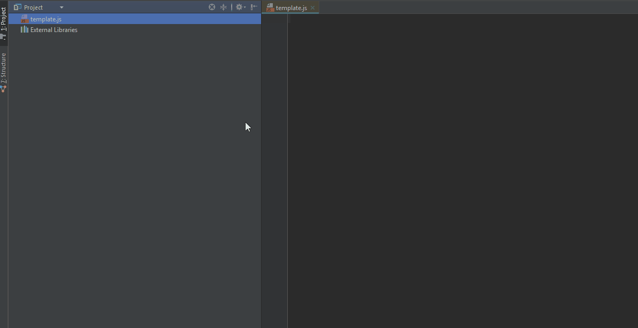The width and height of the screenshot is (638, 328).
Task: Collapse all nodes in Project panel
Action: 224,7
